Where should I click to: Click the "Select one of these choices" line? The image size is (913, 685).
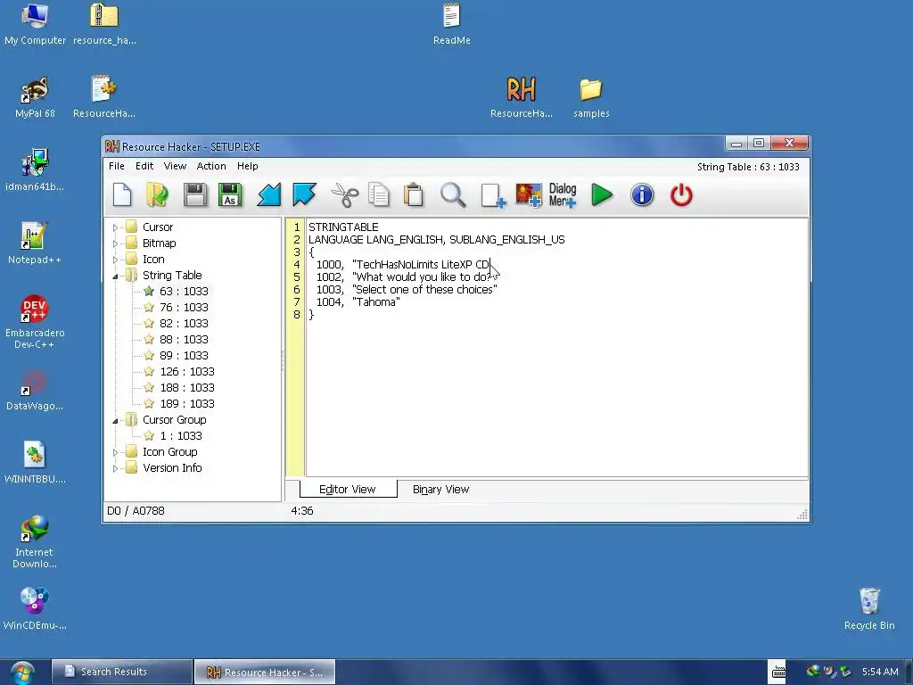tap(424, 290)
